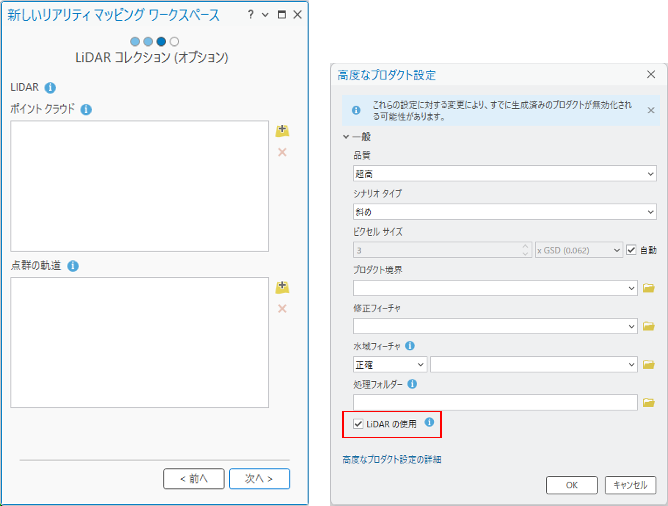This screenshot has height=506, width=668.
Task: Click add button beside ポイント クラウド list
Action: [282, 131]
